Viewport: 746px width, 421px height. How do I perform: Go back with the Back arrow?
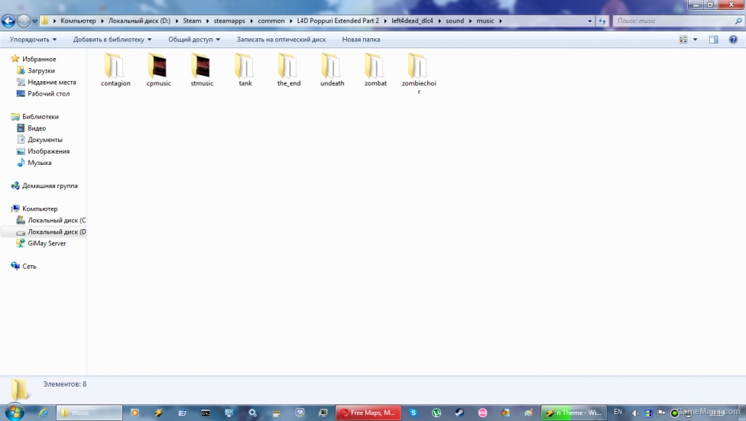[x=8, y=21]
